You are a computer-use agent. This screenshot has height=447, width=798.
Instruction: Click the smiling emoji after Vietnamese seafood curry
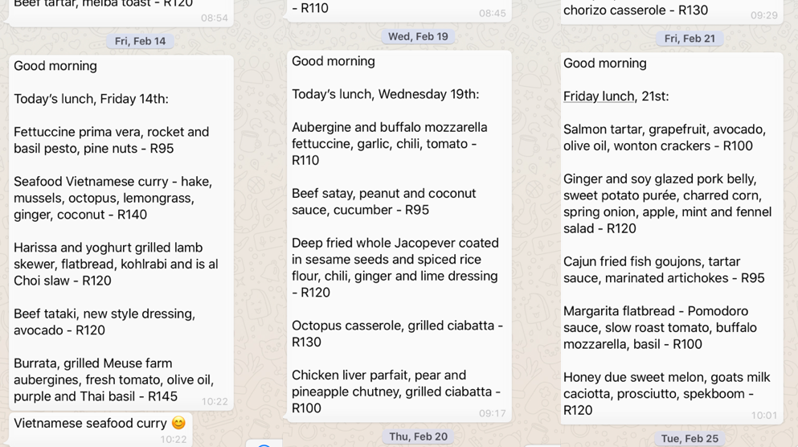[x=178, y=423]
